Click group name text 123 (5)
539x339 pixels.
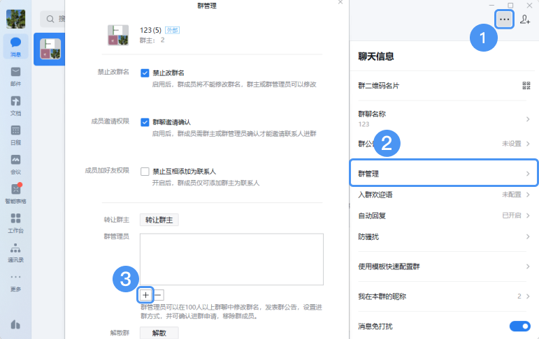(x=150, y=30)
